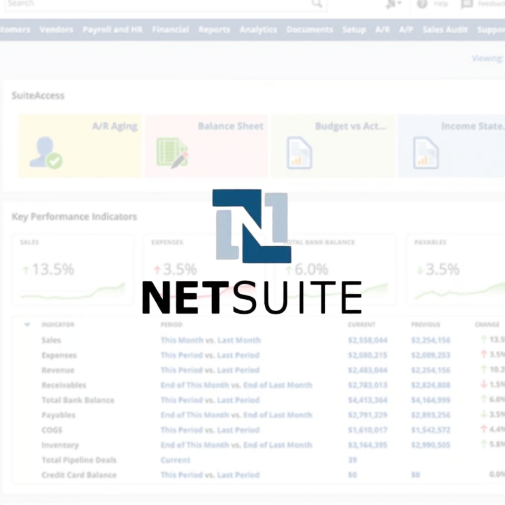
Task: Open the Analytics menu
Action: coord(258,29)
